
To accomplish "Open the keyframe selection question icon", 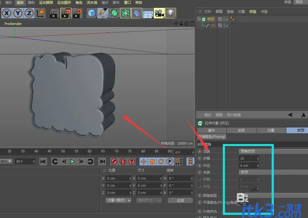I will coord(132,161).
